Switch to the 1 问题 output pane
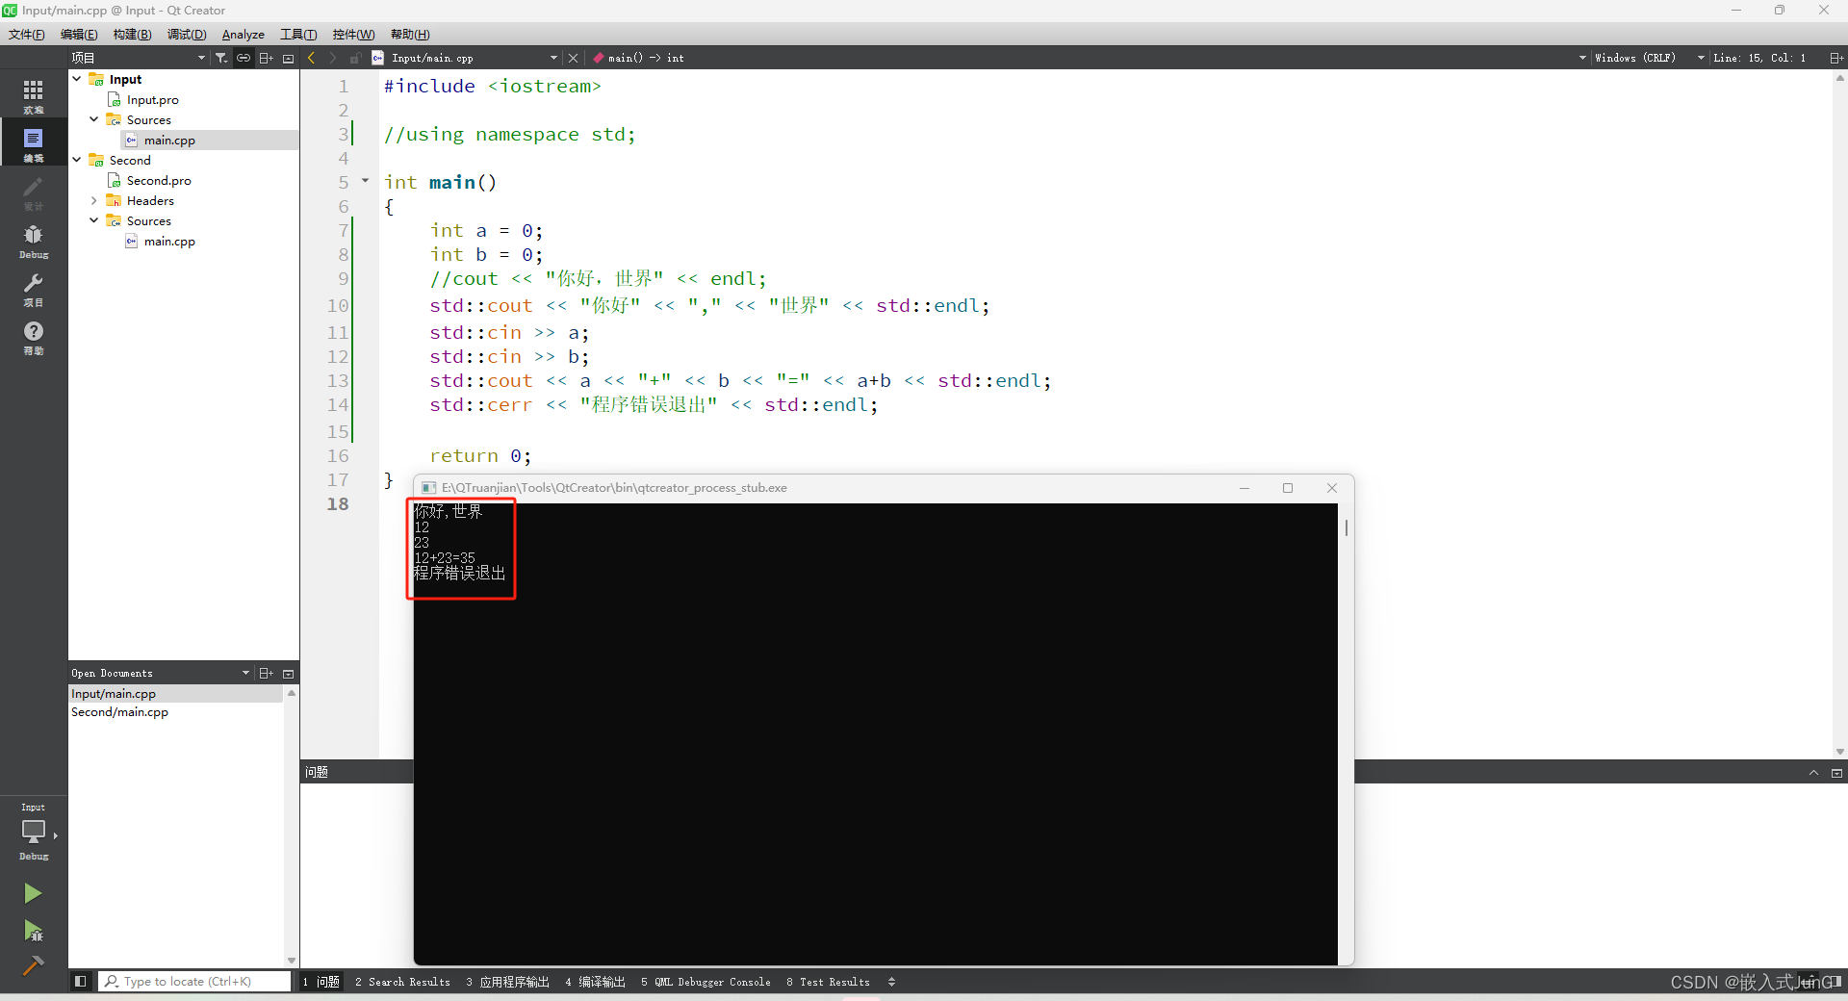Viewport: 1848px width, 1001px height. (321, 982)
